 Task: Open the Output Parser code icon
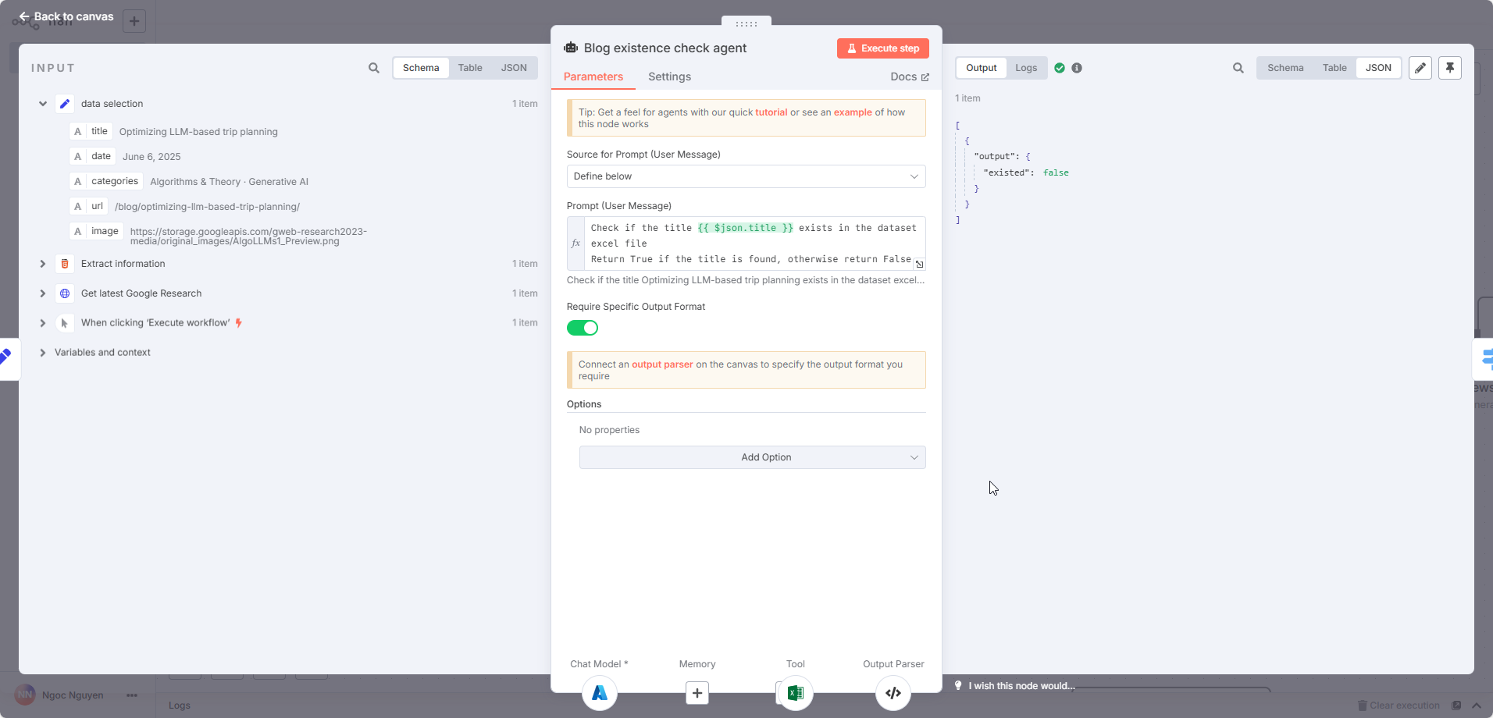click(893, 693)
